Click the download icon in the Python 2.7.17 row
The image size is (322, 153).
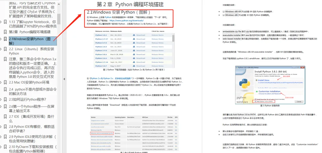point(134,39)
